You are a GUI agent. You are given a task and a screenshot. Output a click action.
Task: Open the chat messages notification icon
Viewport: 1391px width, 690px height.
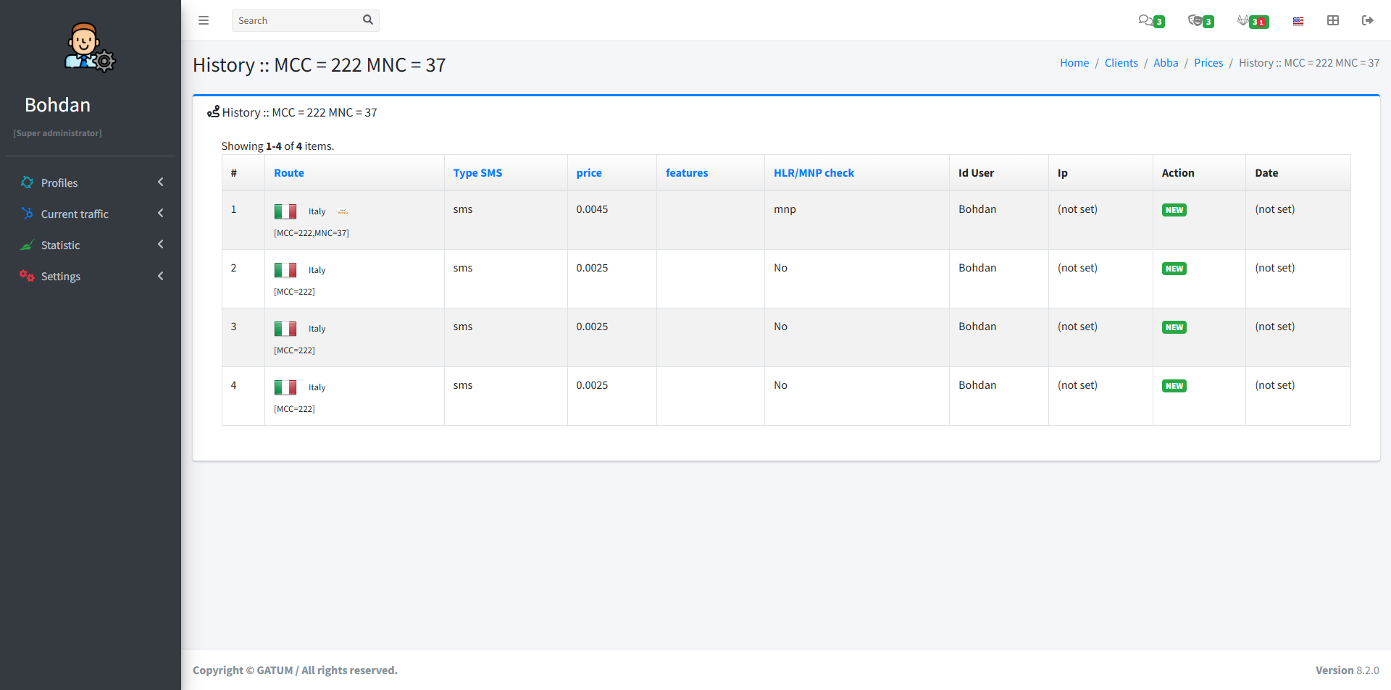(x=1146, y=20)
